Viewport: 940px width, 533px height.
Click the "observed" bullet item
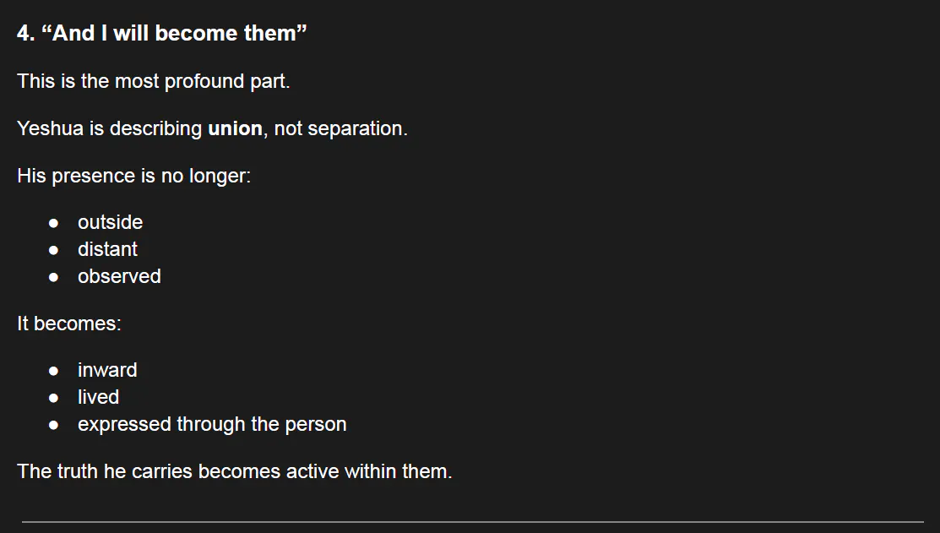(119, 276)
